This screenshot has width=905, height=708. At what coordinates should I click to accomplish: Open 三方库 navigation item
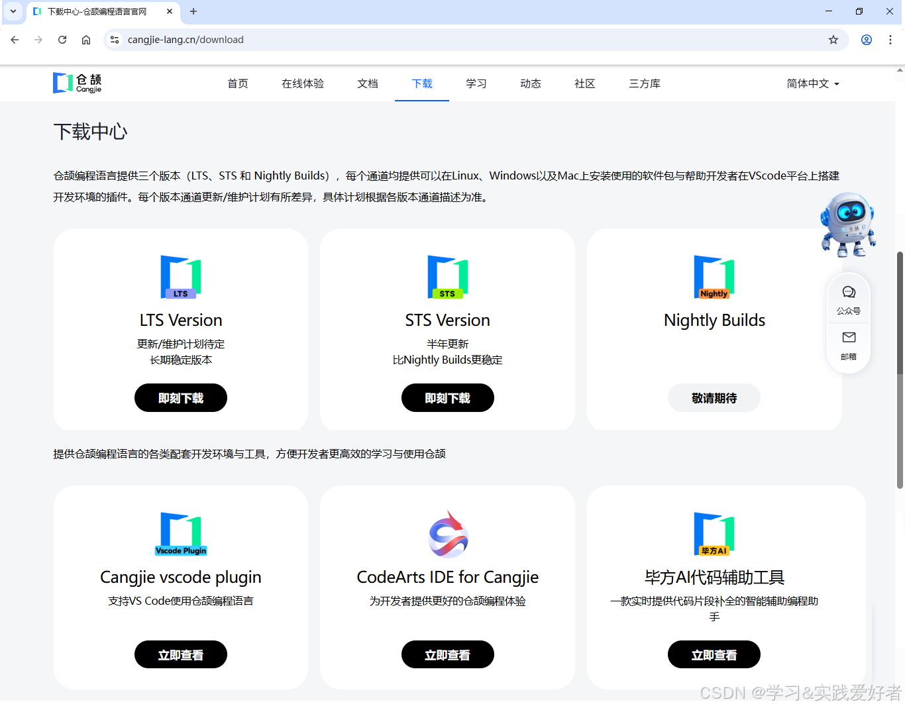coord(645,83)
